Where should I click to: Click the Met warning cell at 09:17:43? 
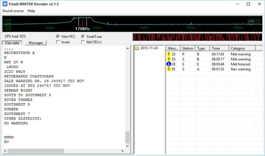[x=241, y=54]
